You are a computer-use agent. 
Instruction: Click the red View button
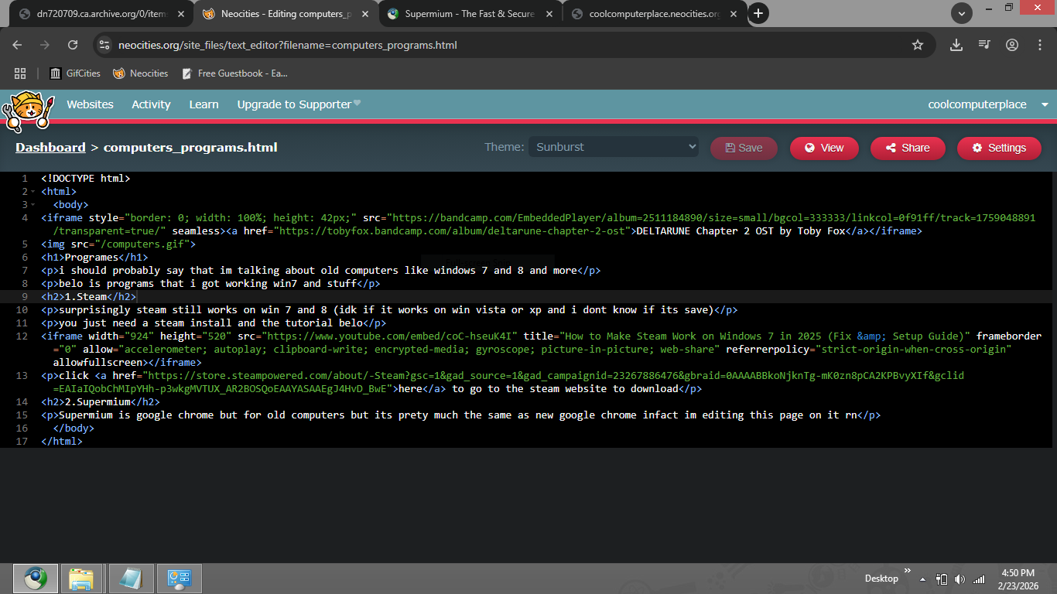(x=824, y=148)
